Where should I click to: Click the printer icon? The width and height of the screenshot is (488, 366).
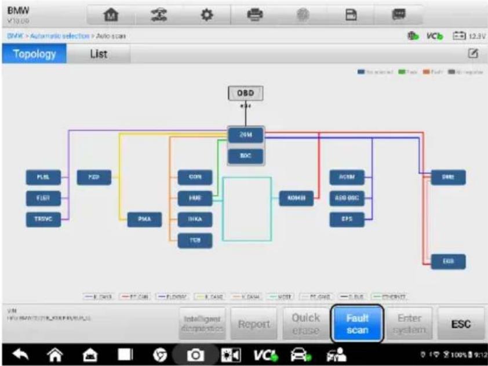pos(255,14)
